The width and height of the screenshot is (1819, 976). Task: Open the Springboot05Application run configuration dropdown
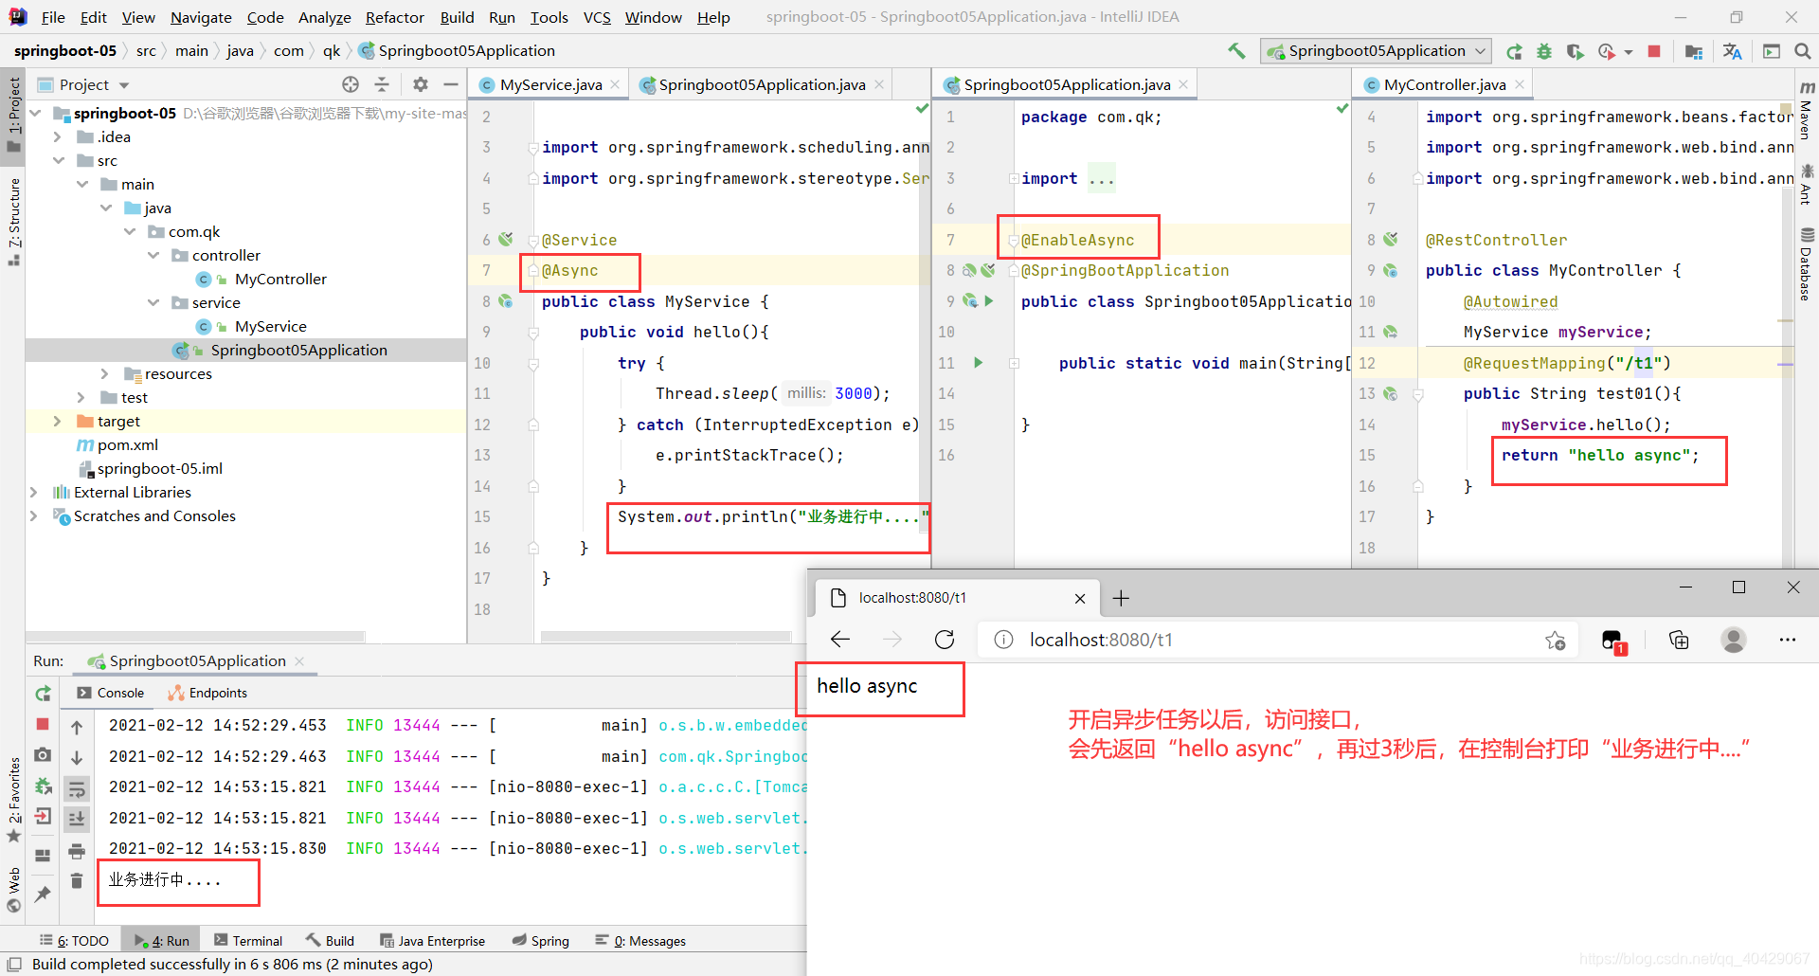1376,51
